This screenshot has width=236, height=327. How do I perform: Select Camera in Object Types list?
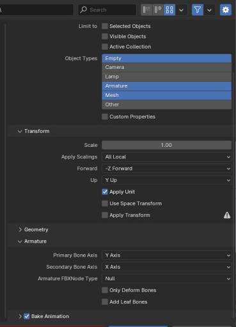point(166,67)
